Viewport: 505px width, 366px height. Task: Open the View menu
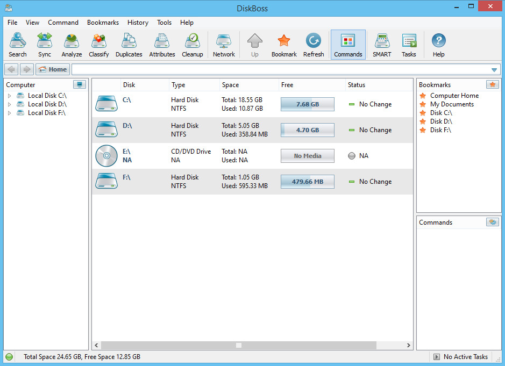point(32,23)
